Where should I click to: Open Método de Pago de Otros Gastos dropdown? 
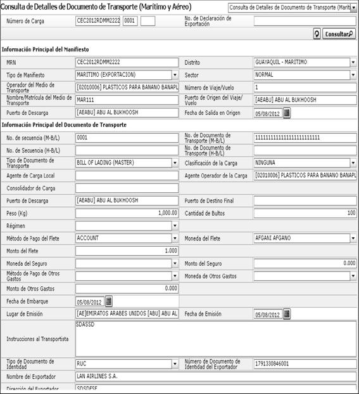175,276
